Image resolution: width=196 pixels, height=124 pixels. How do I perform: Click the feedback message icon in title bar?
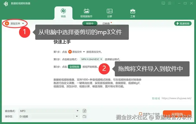[x=163, y=3]
